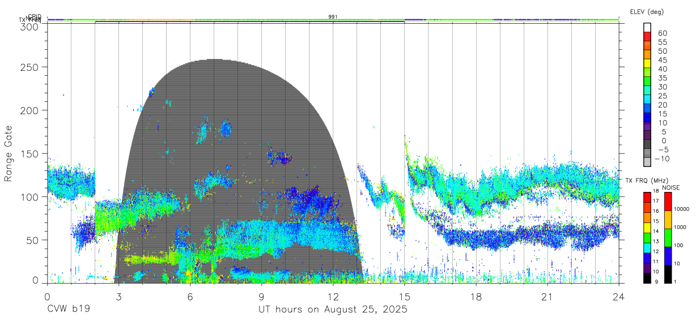This screenshot has width=696, height=321.
Task: Click the 'ELEV (deg)' legend title
Action: pyautogui.click(x=647, y=12)
